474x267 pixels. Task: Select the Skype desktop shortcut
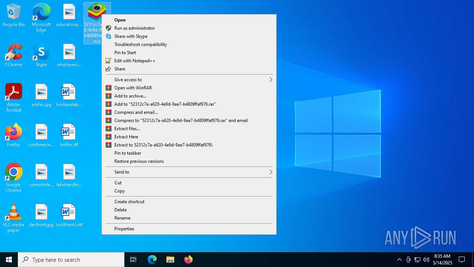[x=41, y=56]
